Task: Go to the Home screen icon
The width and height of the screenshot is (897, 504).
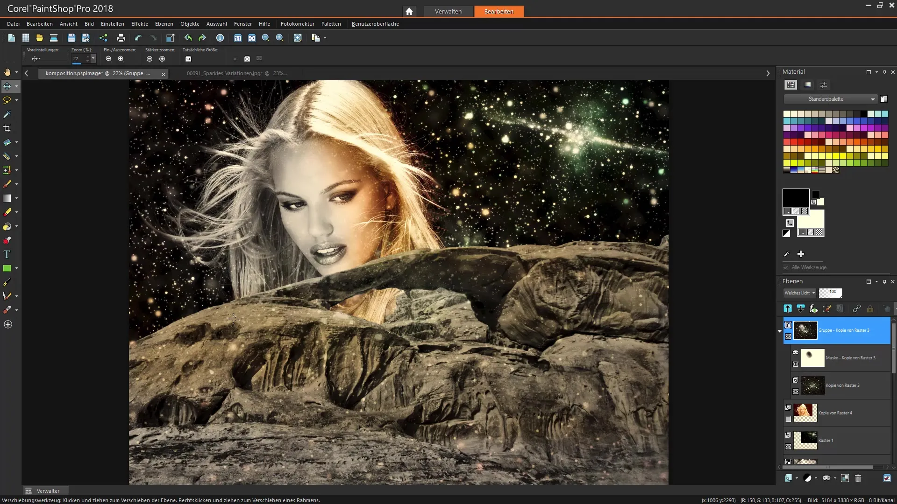Action: click(x=409, y=11)
